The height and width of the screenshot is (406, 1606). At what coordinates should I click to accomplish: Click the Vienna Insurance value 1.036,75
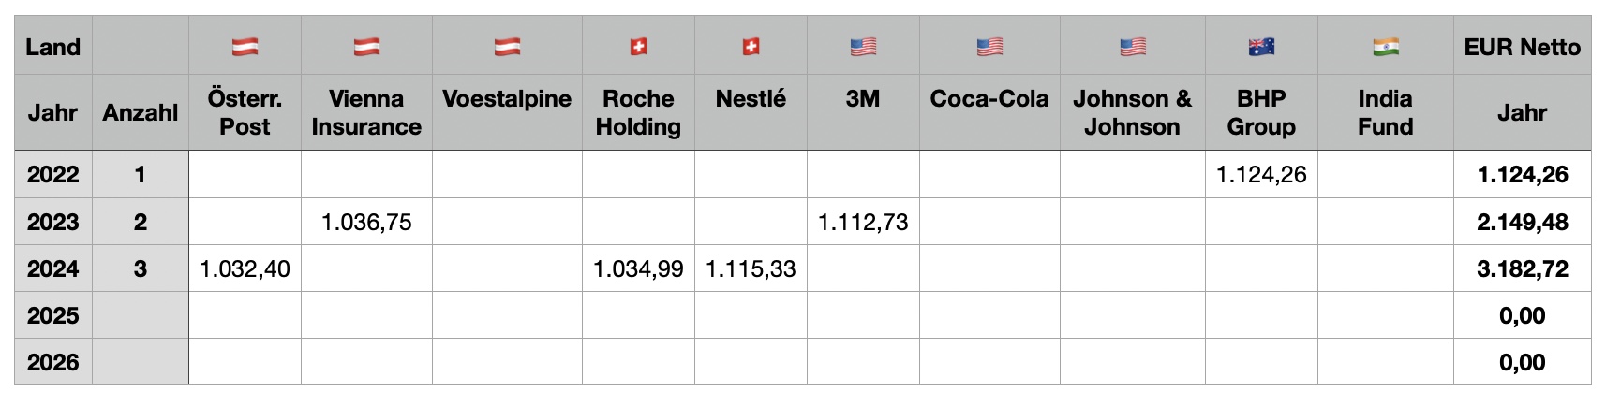tap(366, 222)
